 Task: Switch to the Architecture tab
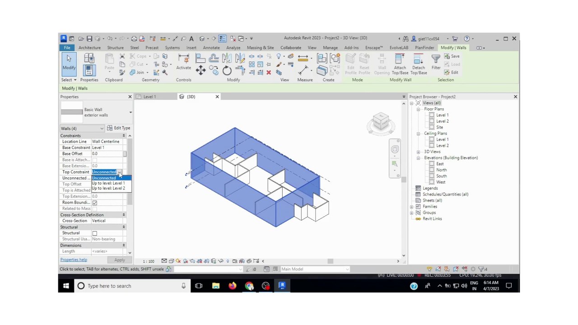coord(89,48)
